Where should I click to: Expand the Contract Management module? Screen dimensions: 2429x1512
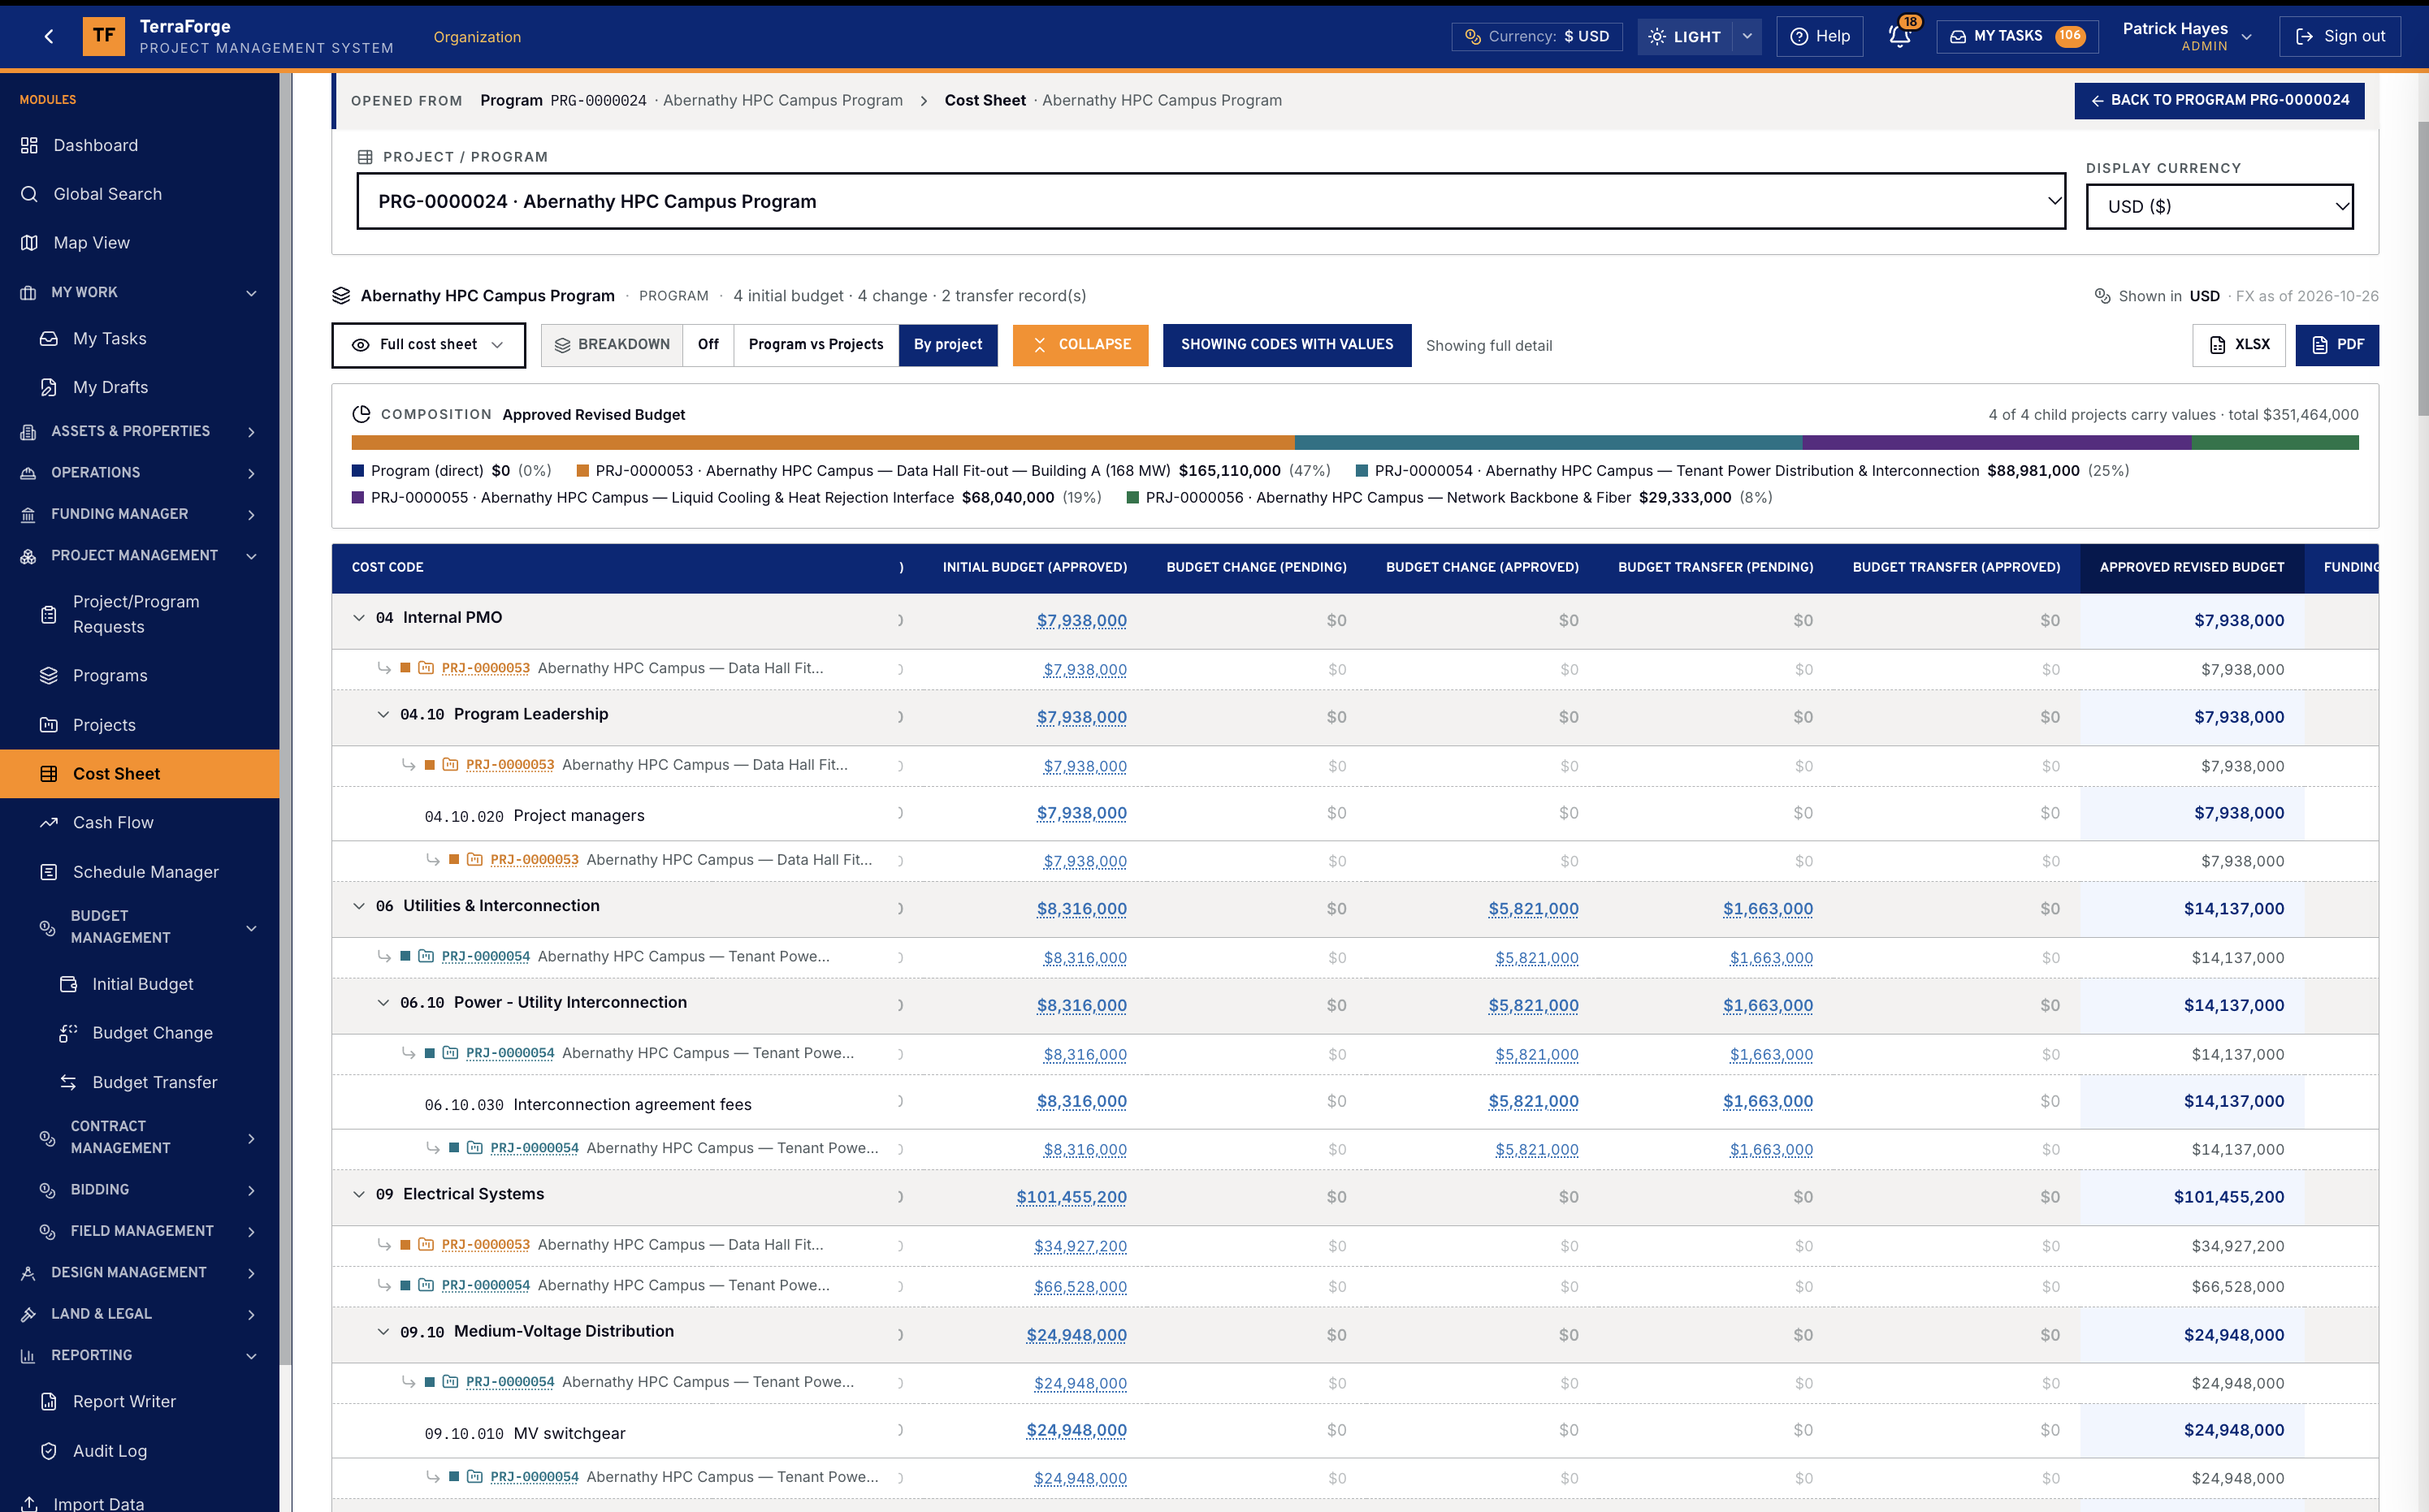tap(139, 1137)
